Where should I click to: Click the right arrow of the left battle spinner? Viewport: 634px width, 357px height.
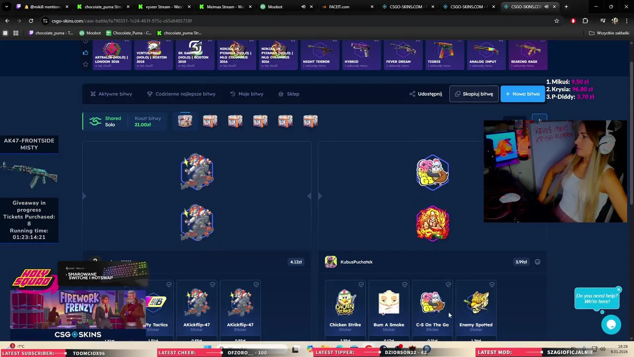point(309,196)
